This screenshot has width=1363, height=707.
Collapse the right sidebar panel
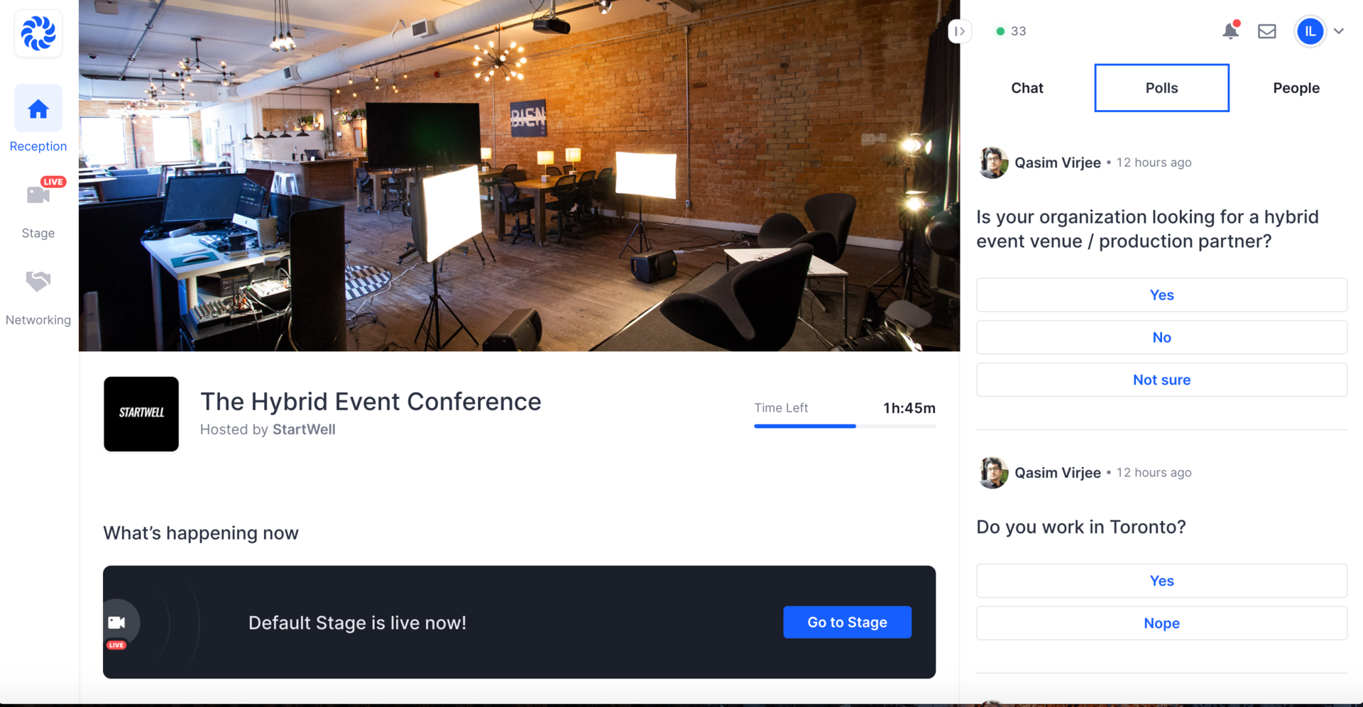pos(960,31)
